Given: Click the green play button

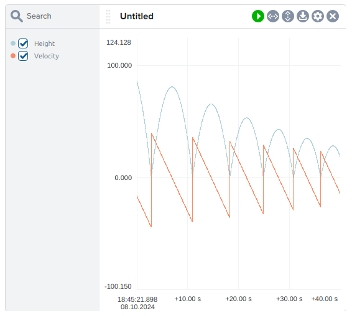Looking at the screenshot, I should coord(258,16).
